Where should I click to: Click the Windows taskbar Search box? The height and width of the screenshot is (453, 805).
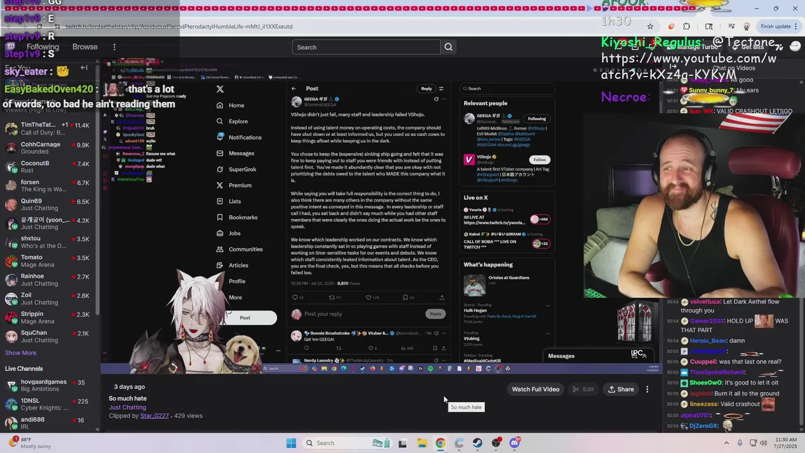346,443
